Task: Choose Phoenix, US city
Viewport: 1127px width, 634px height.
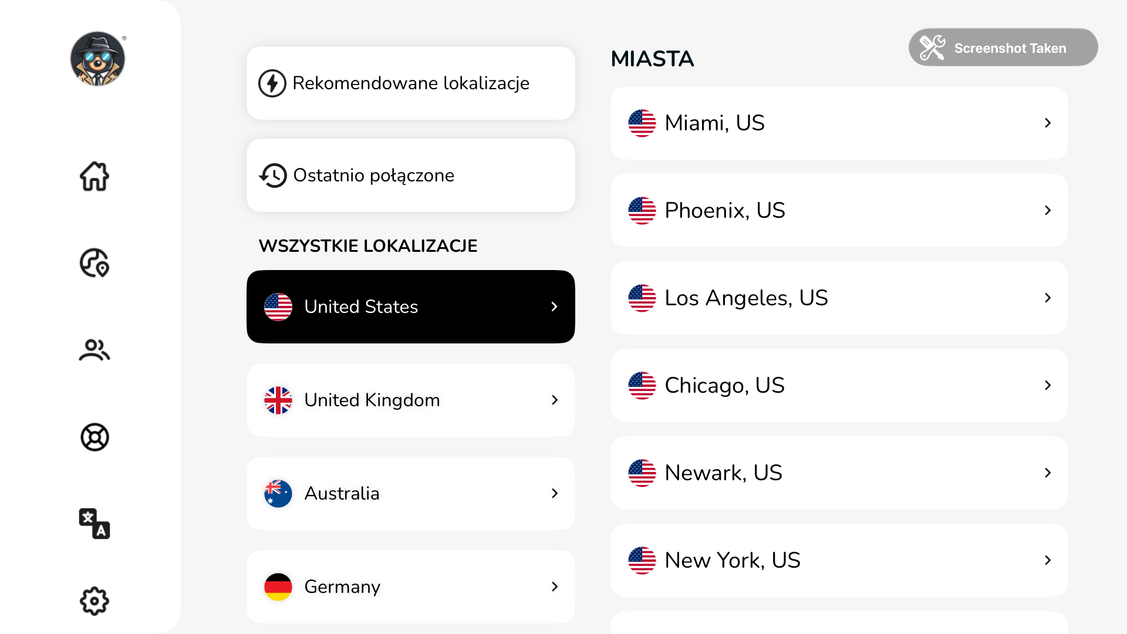Action: click(x=839, y=211)
